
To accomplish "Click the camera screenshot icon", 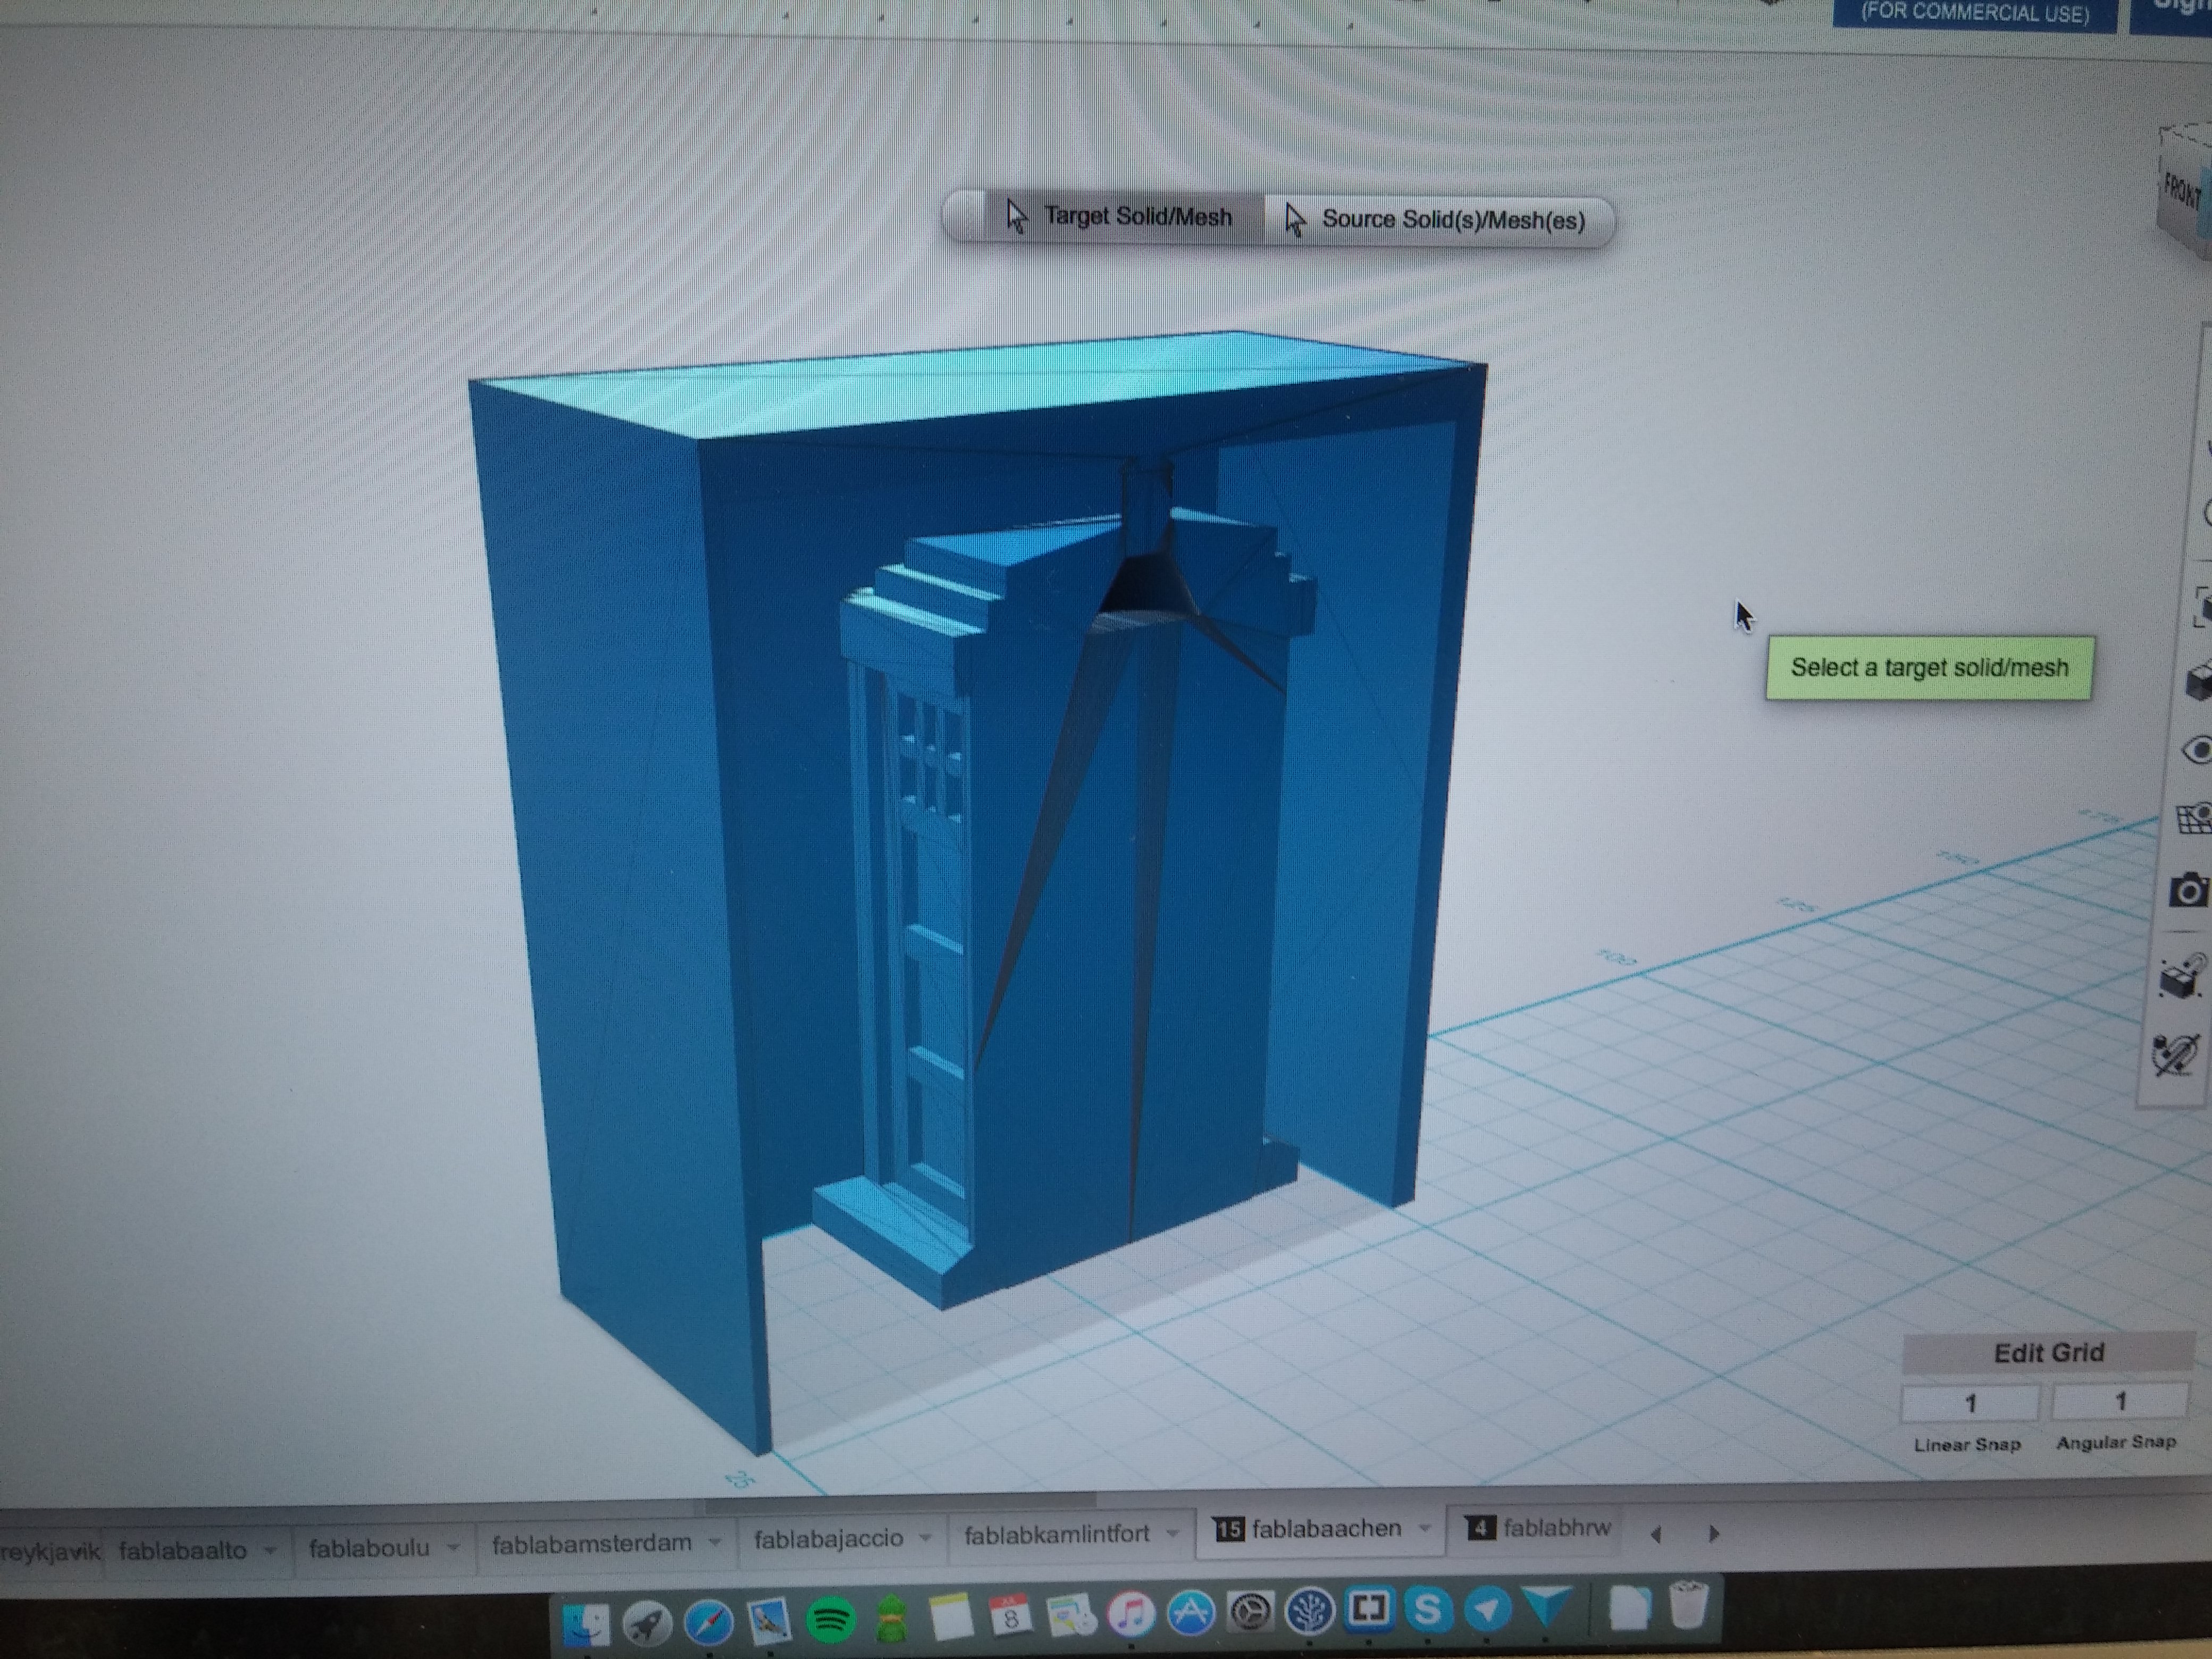I will (2189, 890).
